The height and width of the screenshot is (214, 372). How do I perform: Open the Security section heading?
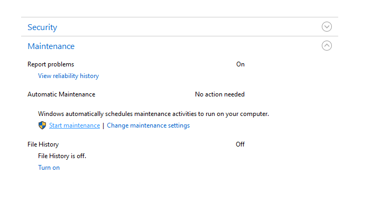pyautogui.click(x=42, y=27)
